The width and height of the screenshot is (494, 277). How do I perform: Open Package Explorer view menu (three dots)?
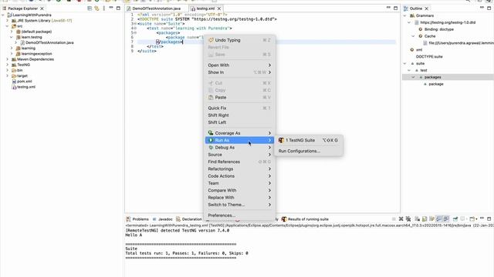(x=104, y=8)
